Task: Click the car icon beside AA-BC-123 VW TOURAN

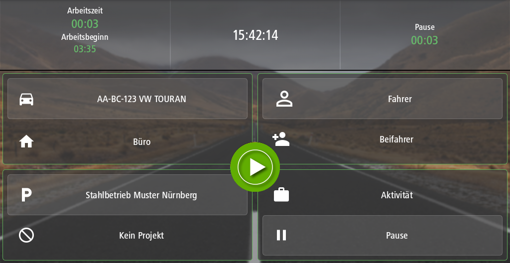Action: (26, 99)
